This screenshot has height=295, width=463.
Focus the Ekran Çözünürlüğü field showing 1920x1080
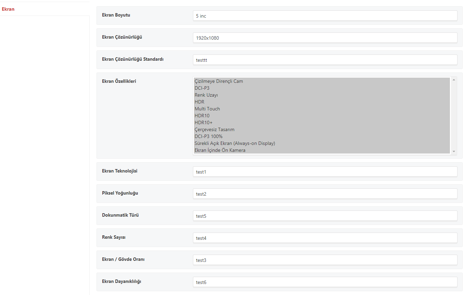[x=325, y=38]
